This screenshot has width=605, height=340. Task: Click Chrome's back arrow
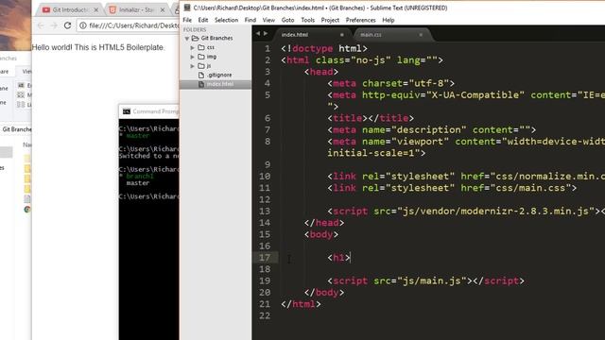tap(41, 25)
